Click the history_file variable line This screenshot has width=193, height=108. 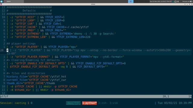(x=36, y=76)
